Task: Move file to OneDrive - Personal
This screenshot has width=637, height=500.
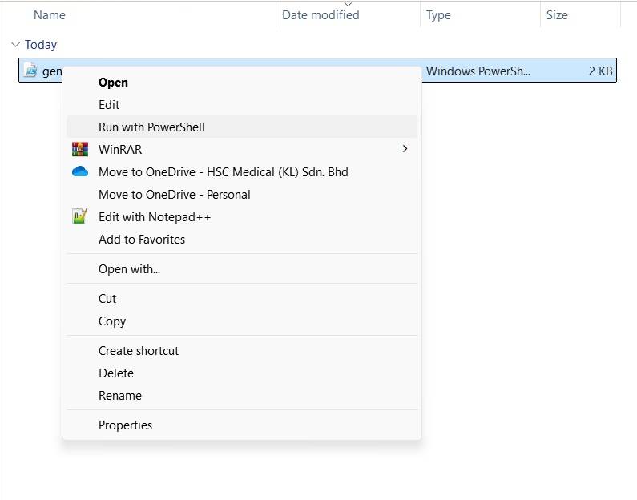Action: click(174, 194)
